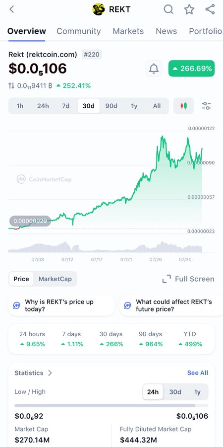Viewport: 223px width, 447px height.
Task: Open chart settings sliders icon
Action: (206, 106)
